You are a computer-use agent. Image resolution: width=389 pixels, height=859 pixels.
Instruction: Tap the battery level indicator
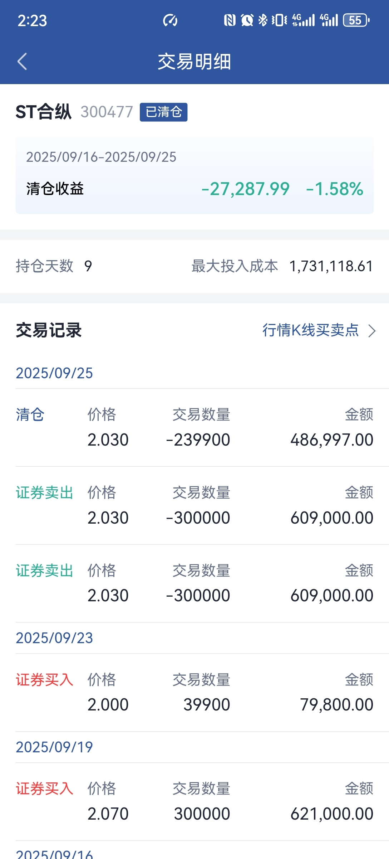click(356, 20)
